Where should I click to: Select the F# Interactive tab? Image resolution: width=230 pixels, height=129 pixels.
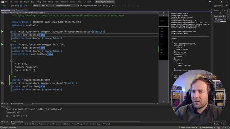(x=107, y=124)
